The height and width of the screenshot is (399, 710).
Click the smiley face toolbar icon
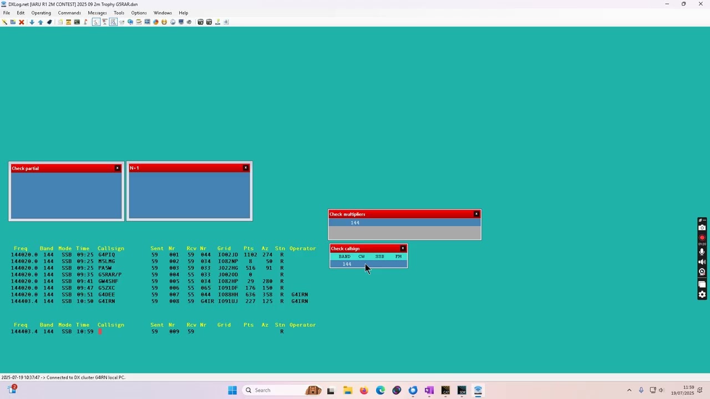[164, 22]
